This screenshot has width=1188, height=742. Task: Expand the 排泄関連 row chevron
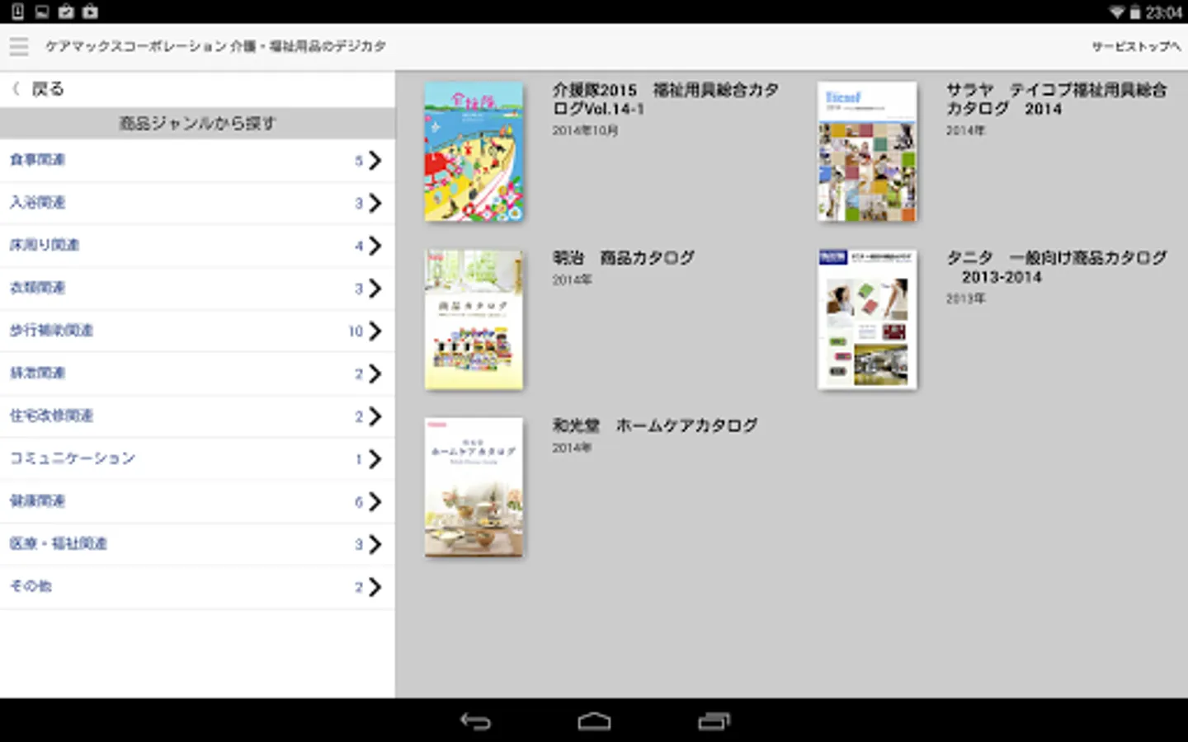click(x=375, y=374)
